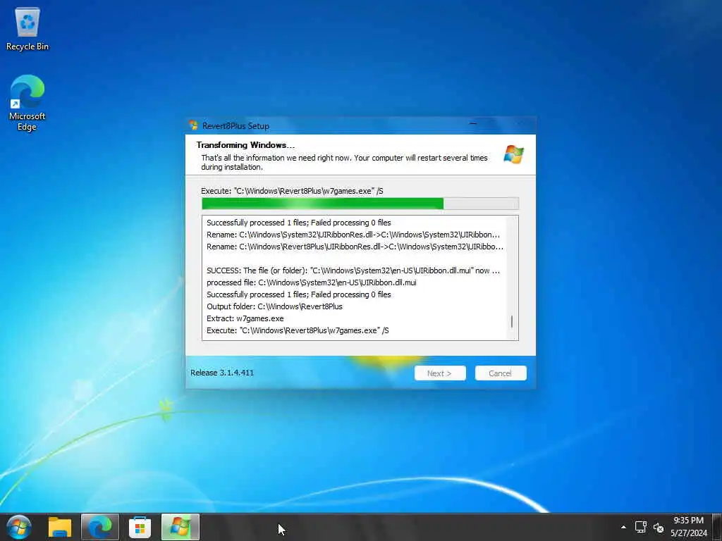The image size is (722, 541).
Task: Open the Start menu orb
Action: (x=19, y=527)
